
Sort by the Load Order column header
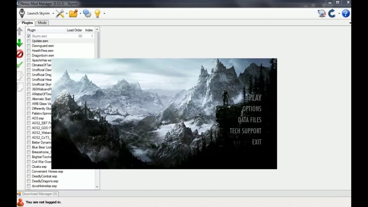[x=74, y=30]
